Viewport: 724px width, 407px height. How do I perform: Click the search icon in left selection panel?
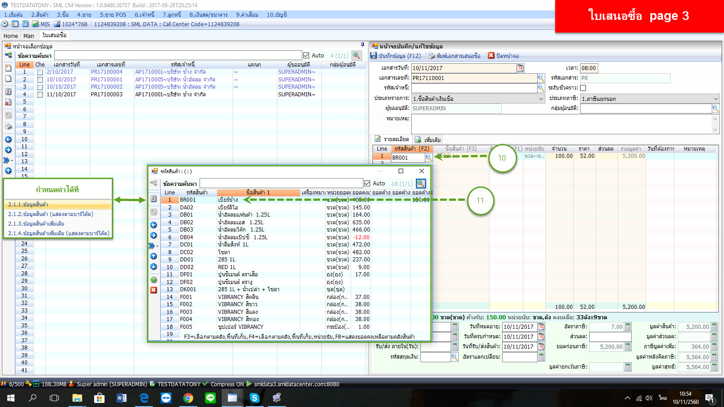(x=357, y=55)
